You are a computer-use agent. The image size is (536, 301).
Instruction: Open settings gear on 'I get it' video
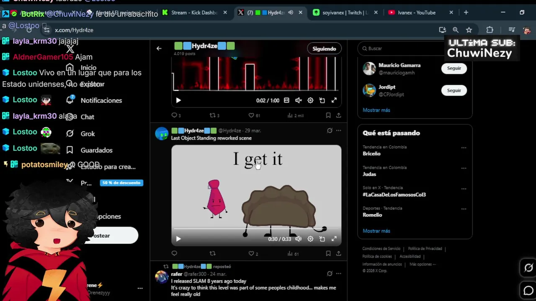pyautogui.click(x=310, y=239)
